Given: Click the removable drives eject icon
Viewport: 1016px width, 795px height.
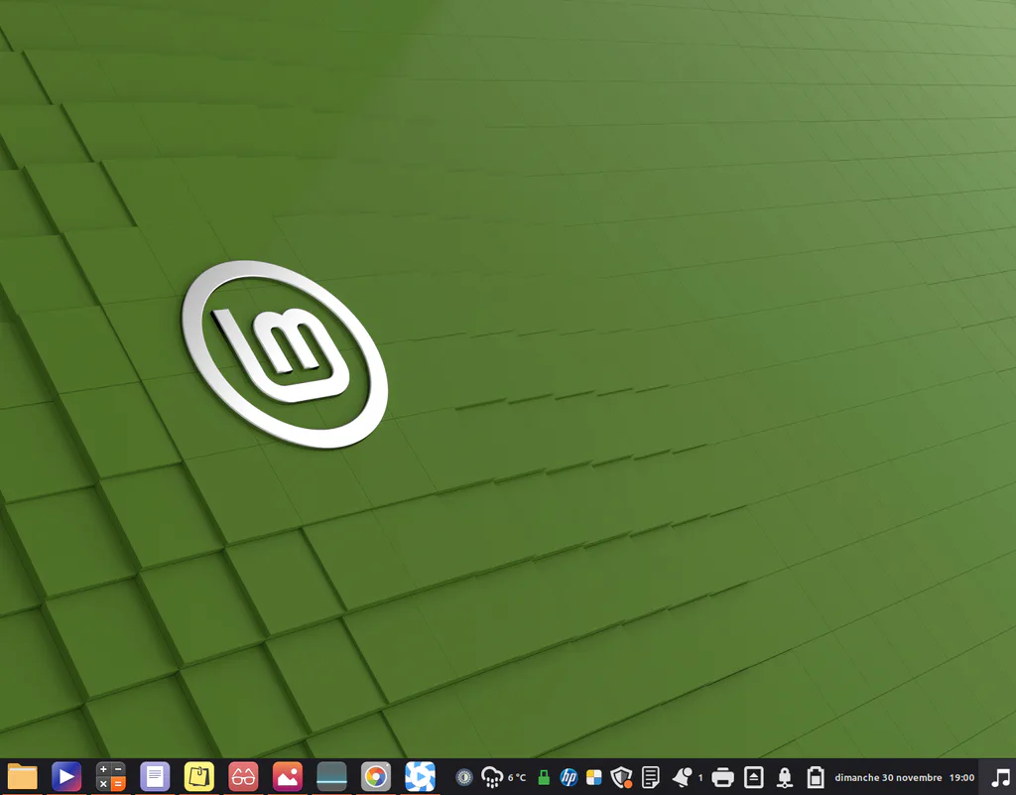Looking at the screenshot, I should click(754, 777).
